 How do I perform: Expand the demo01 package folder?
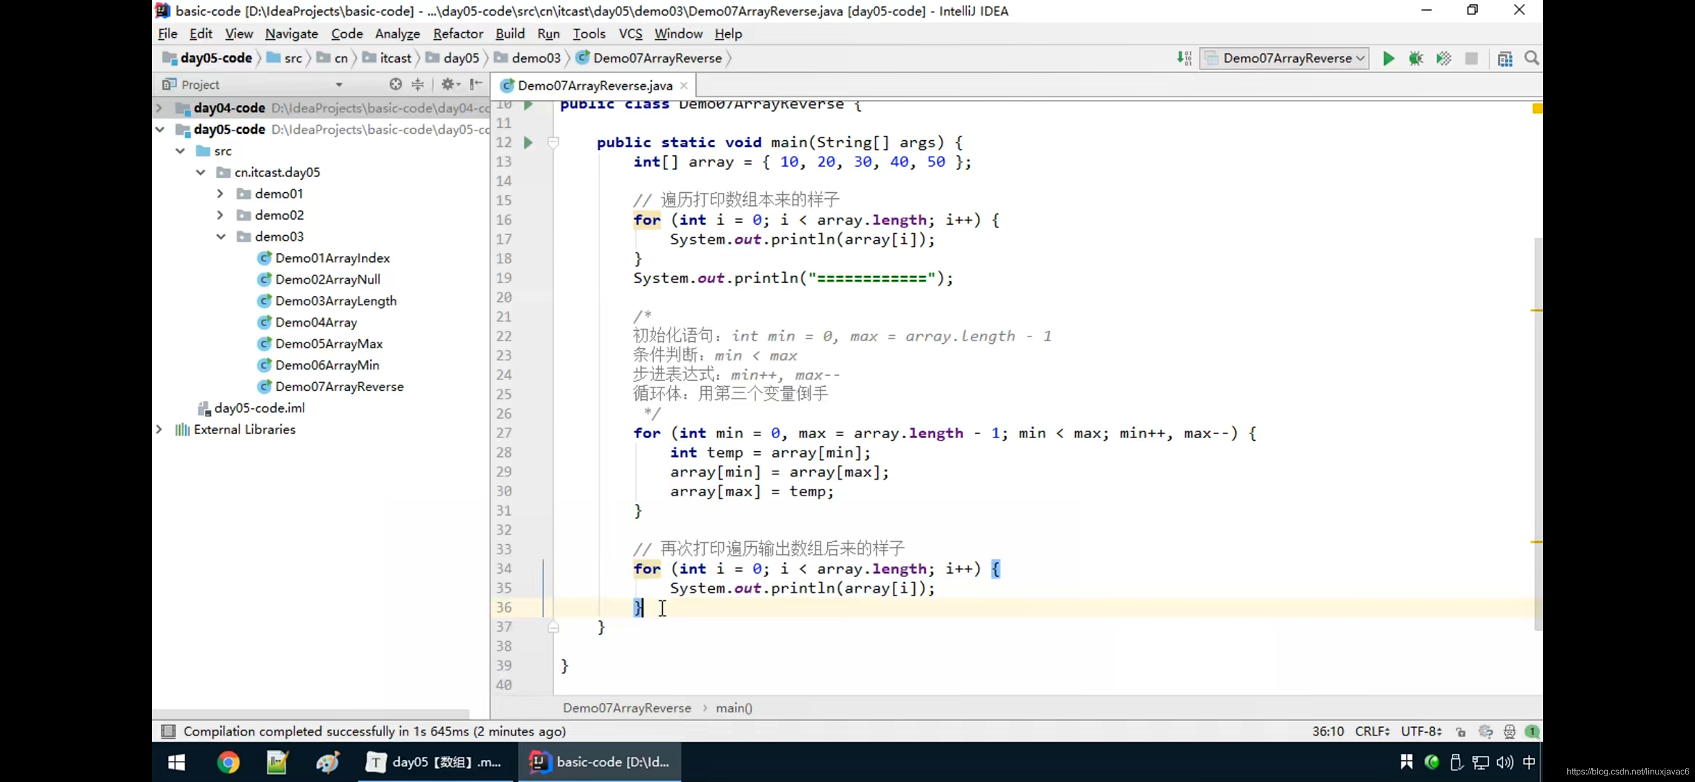(x=221, y=194)
